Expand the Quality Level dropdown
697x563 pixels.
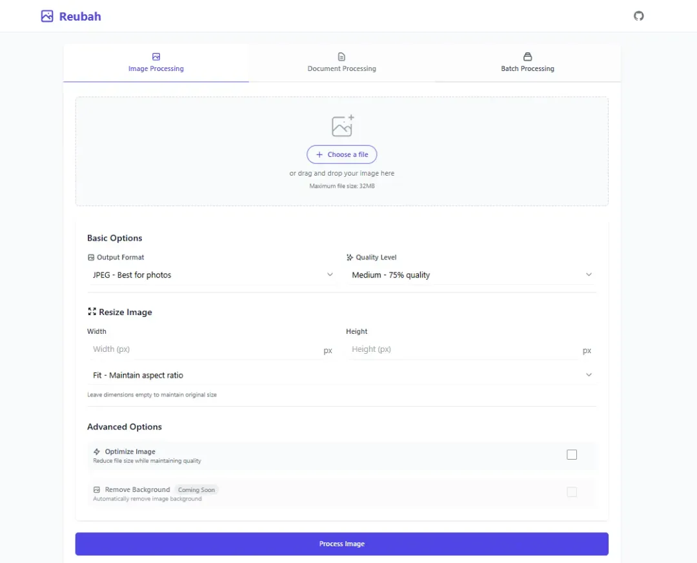coord(471,275)
